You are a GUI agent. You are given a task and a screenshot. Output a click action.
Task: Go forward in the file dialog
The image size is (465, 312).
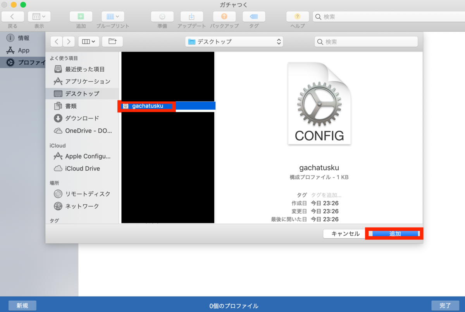(x=69, y=41)
